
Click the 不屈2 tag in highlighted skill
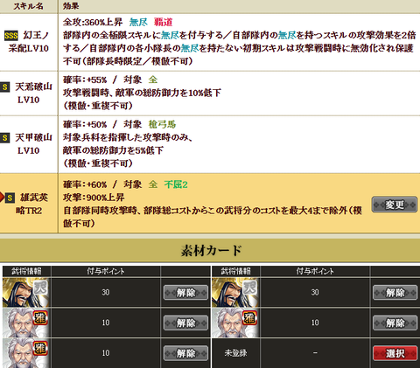coord(176,184)
